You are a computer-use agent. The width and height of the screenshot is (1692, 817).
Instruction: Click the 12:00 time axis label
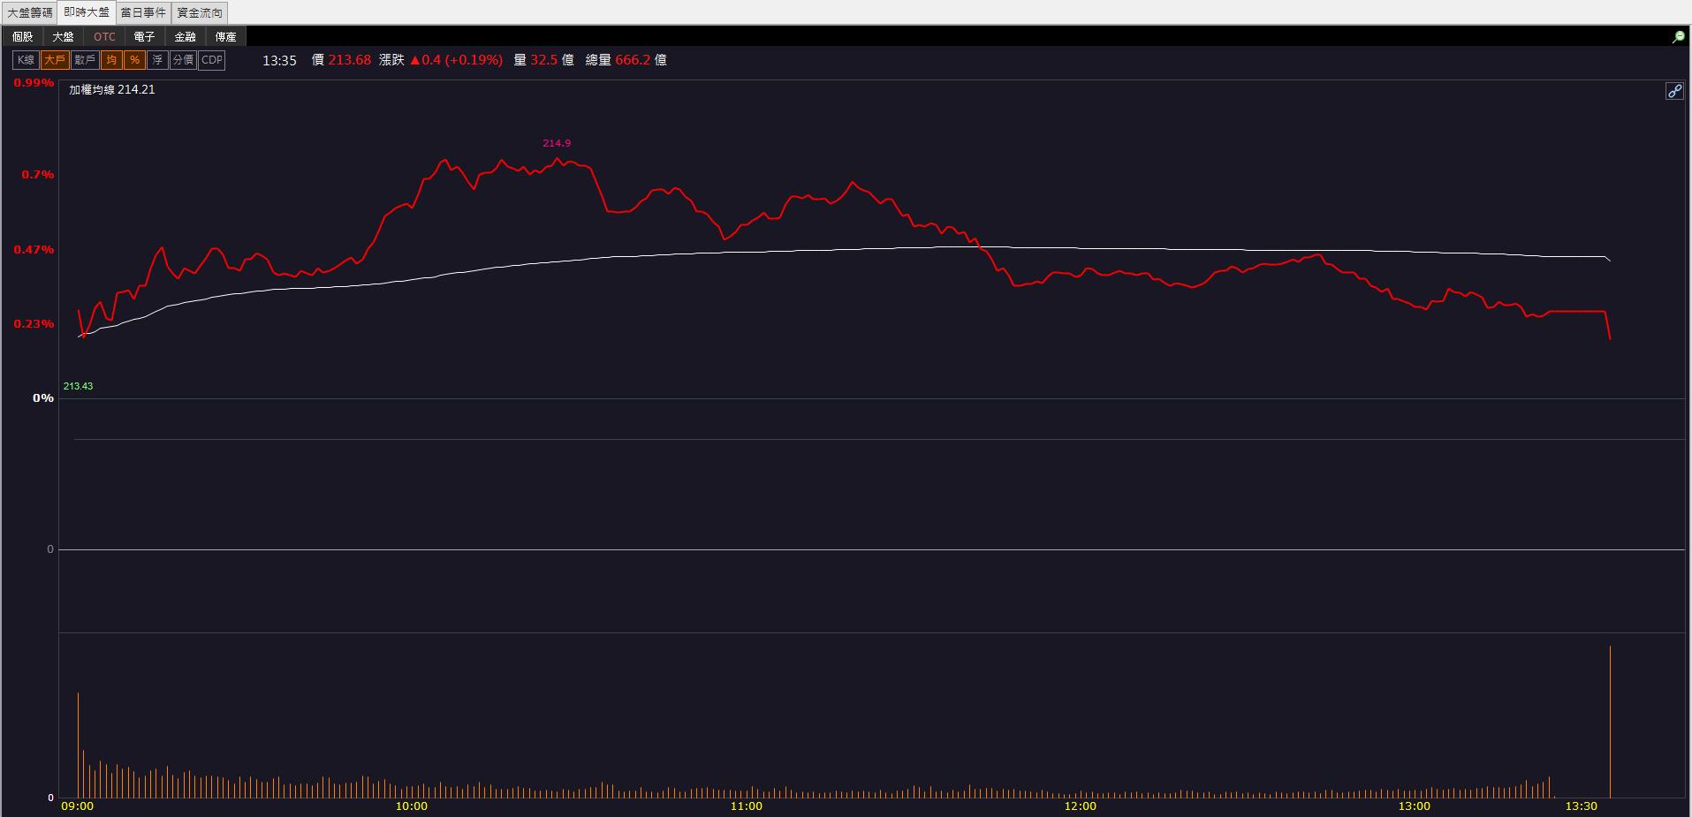[x=1080, y=806]
